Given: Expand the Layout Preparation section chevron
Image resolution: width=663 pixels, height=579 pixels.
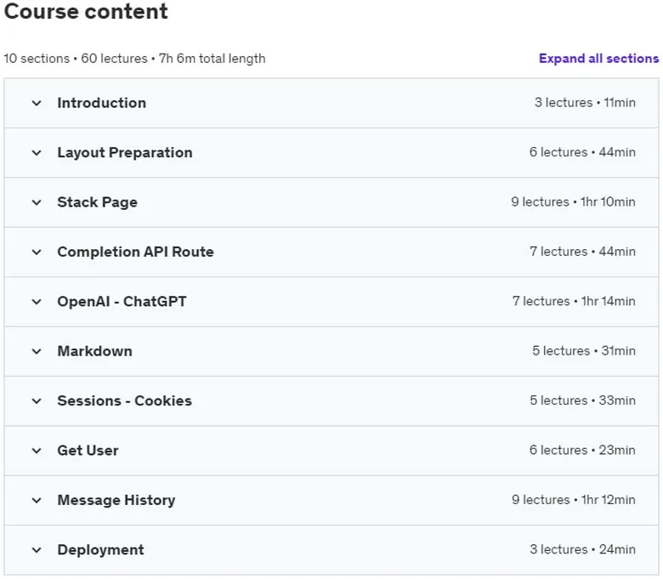Looking at the screenshot, I should point(37,153).
